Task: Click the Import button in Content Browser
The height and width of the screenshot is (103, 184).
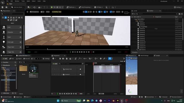Action: tap(19, 58)
